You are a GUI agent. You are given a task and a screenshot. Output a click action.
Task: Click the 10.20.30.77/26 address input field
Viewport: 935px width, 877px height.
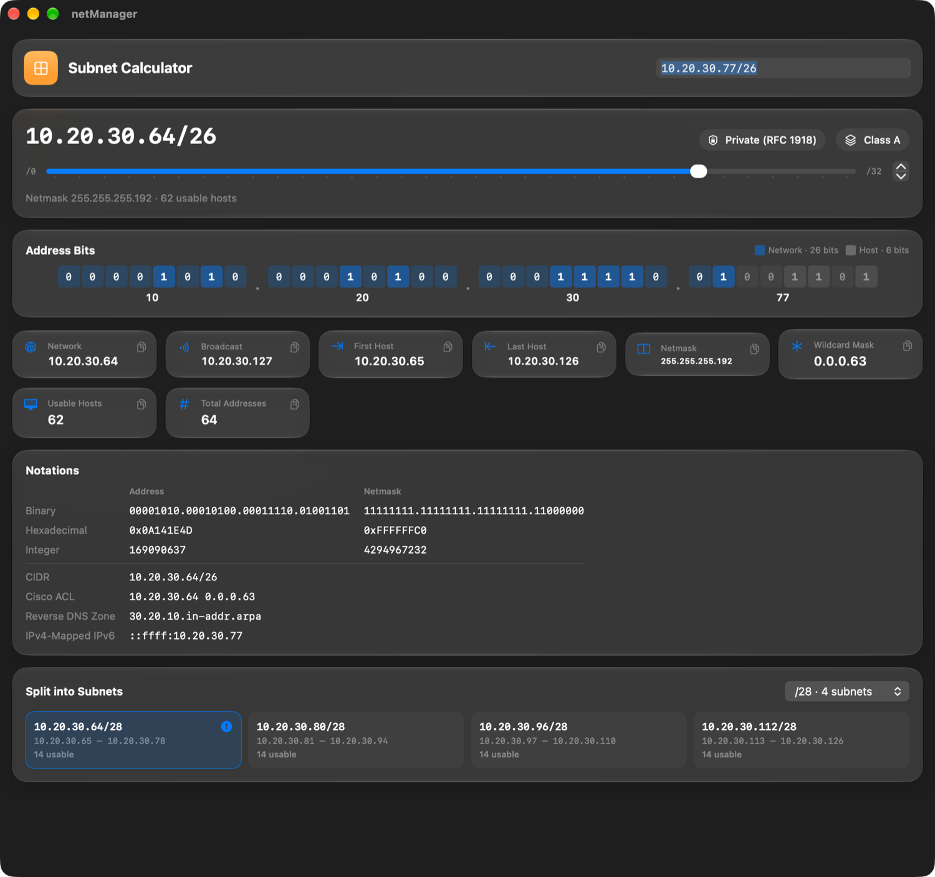(x=783, y=68)
